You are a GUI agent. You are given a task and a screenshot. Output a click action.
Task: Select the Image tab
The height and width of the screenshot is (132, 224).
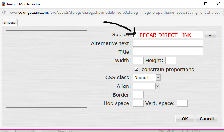[9, 23]
